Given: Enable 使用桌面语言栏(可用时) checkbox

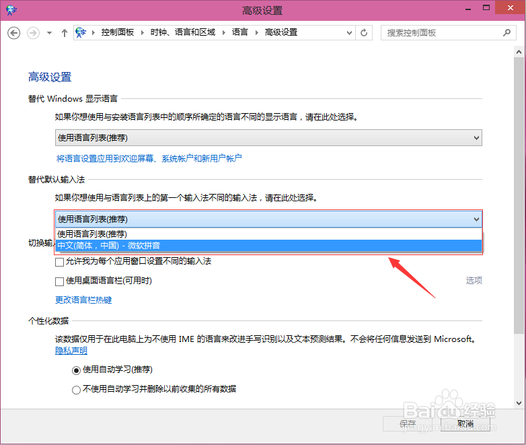Looking at the screenshot, I should (x=59, y=281).
